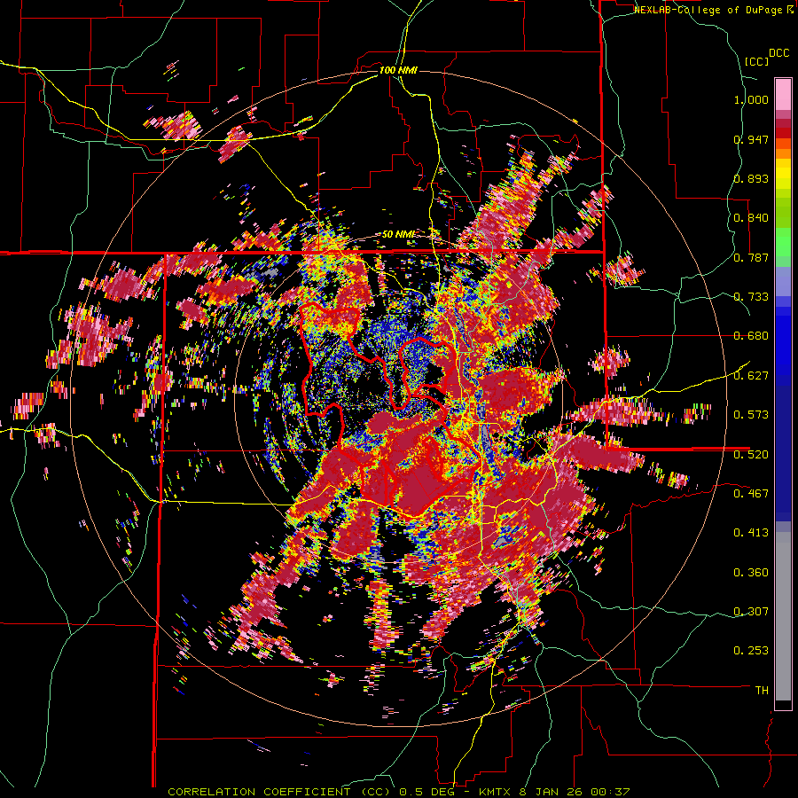
Task: Pick the 0.520 scale label
Action: (x=751, y=455)
